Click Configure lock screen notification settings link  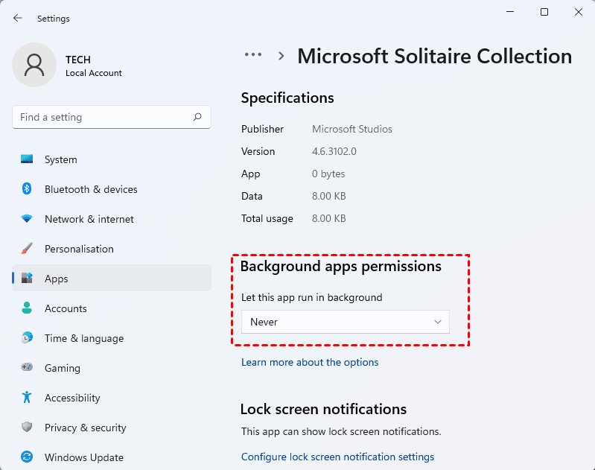[337, 457]
